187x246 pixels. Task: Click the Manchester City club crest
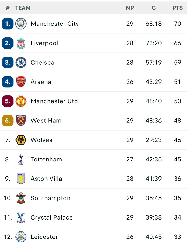[21, 24]
